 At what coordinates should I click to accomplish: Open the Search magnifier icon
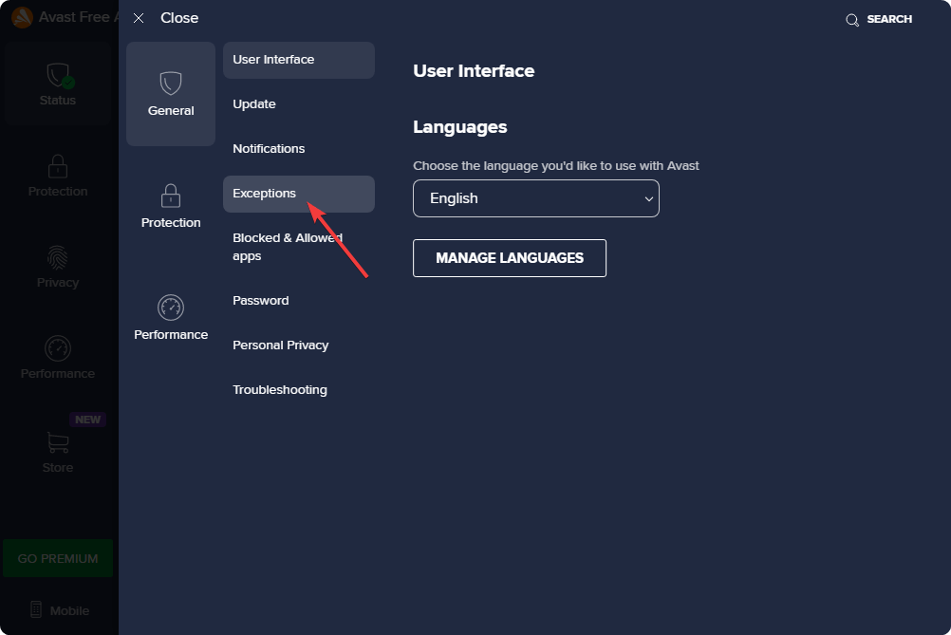click(x=852, y=20)
